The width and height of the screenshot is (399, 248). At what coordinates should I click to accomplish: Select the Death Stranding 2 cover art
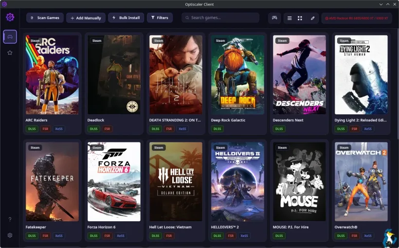coord(176,74)
